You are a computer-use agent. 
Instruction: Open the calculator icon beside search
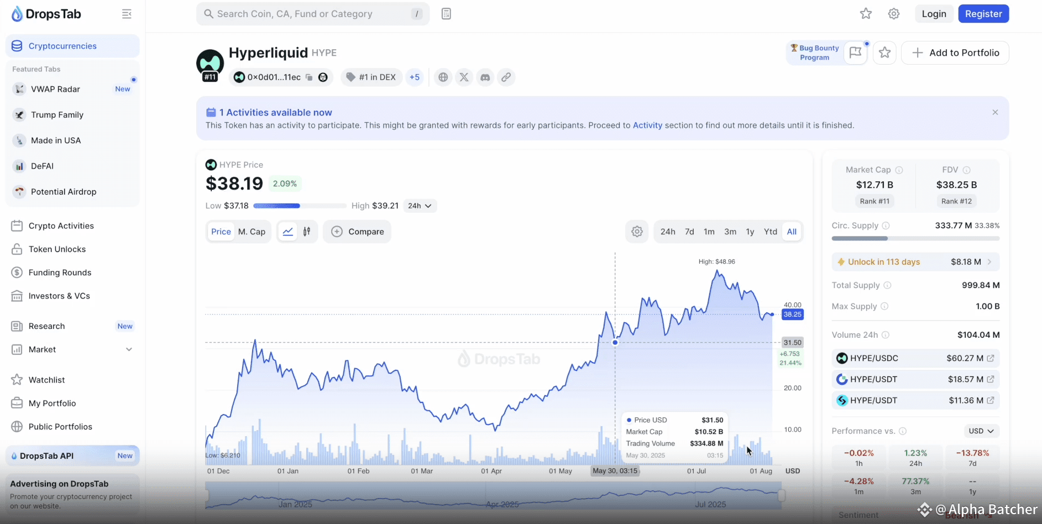[446, 14]
